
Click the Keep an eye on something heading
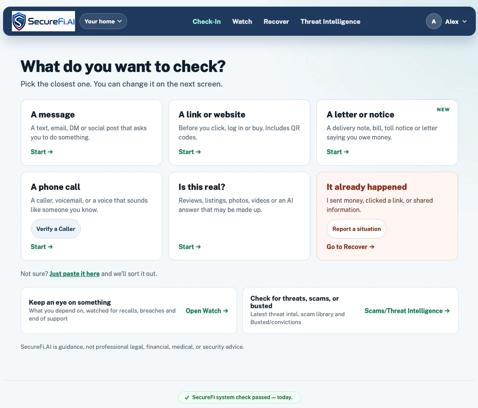pyautogui.click(x=70, y=302)
